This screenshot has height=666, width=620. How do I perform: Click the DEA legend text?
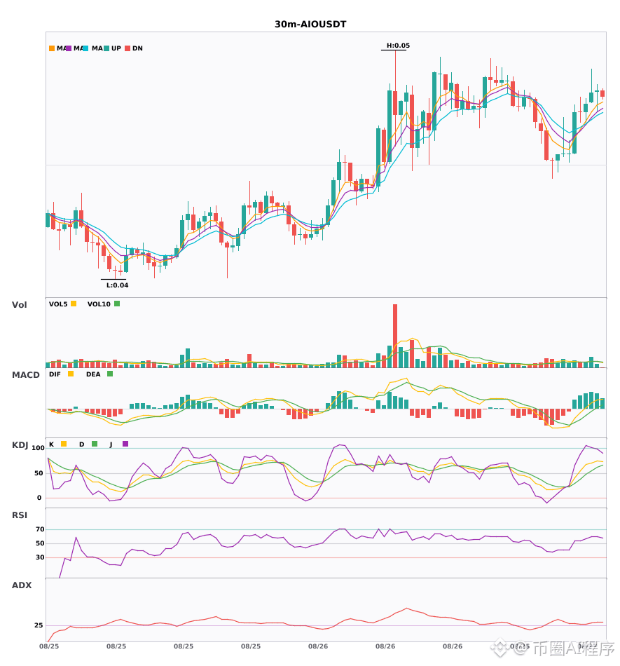tap(93, 374)
